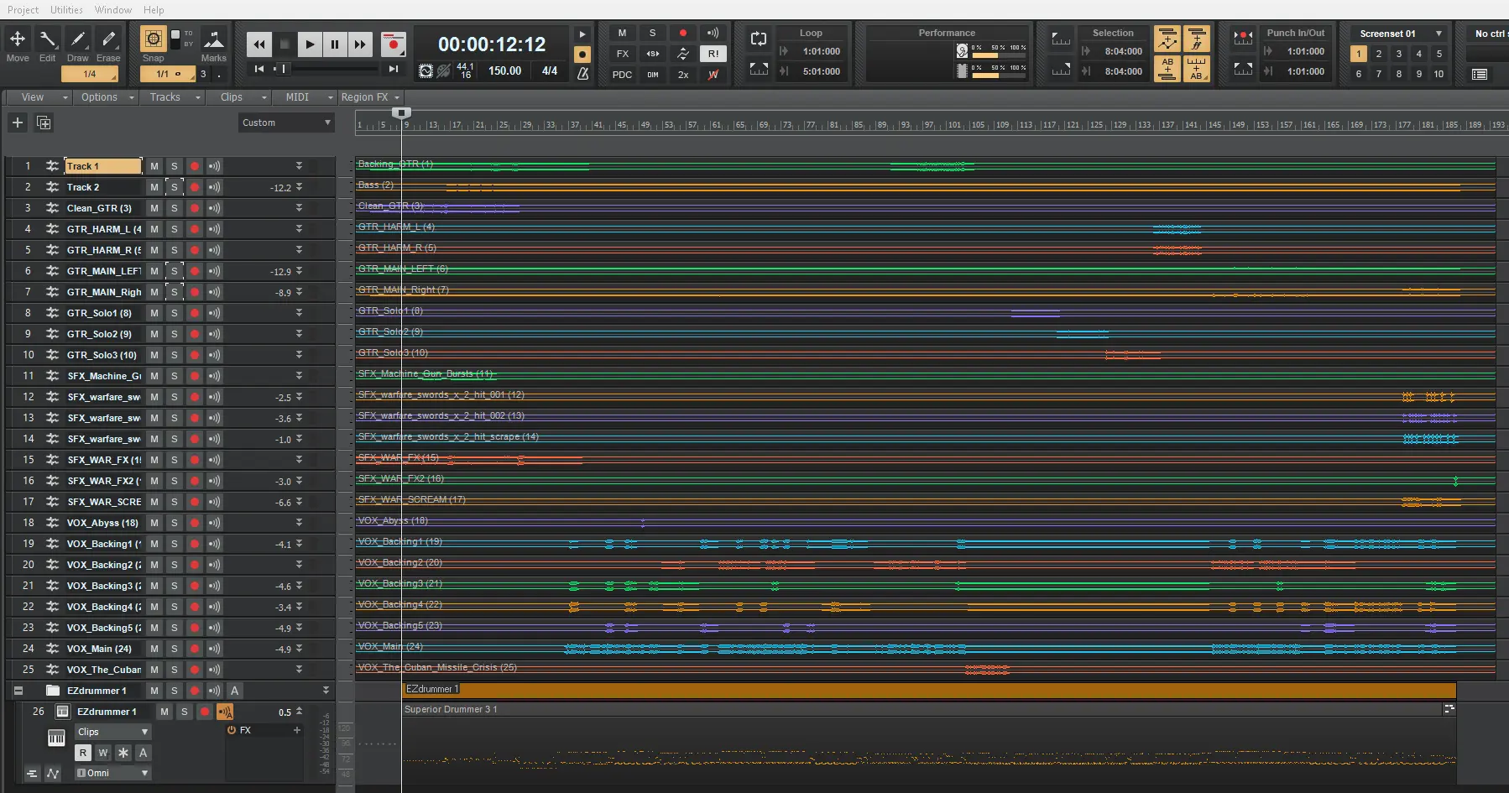Screen dimensions: 1509x793
Task: Click the add track folder/duplicate button
Action: [x=44, y=123]
